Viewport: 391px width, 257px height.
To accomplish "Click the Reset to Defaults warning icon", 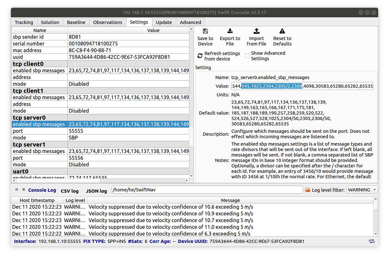I will (282, 31).
